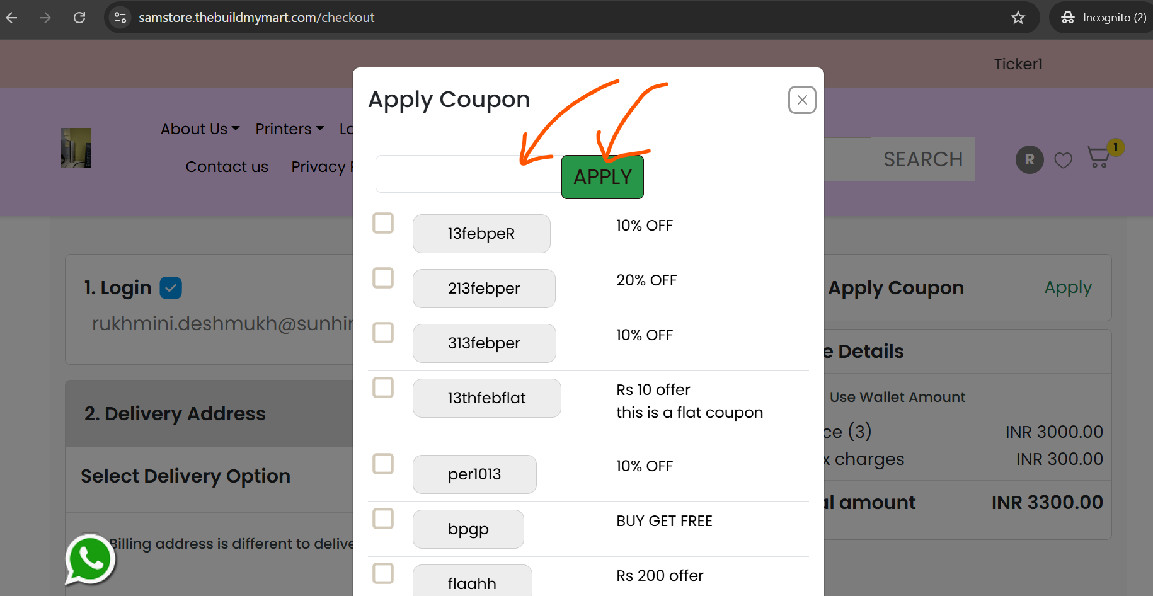Go back with the browser back arrow
The height and width of the screenshot is (596, 1153).
[x=12, y=18]
